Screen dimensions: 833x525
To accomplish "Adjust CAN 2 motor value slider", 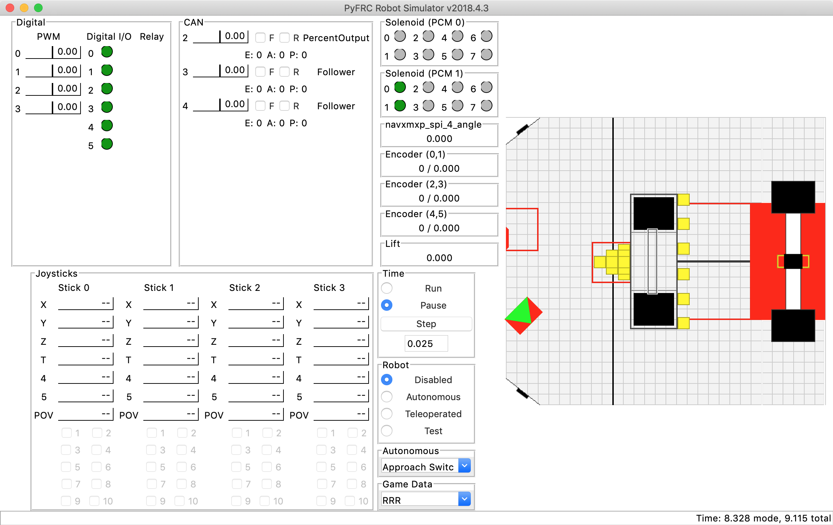I will (221, 37).
